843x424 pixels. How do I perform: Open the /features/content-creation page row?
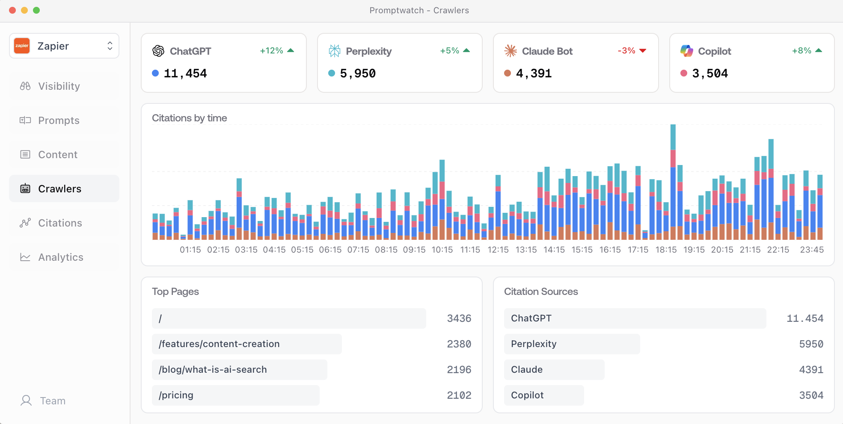click(x=246, y=344)
